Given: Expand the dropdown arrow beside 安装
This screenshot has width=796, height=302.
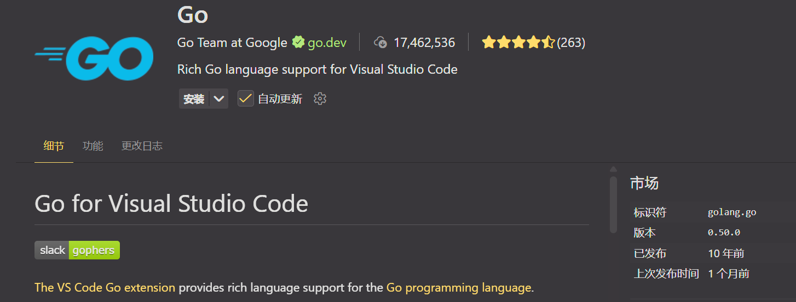Looking at the screenshot, I should pyautogui.click(x=219, y=99).
